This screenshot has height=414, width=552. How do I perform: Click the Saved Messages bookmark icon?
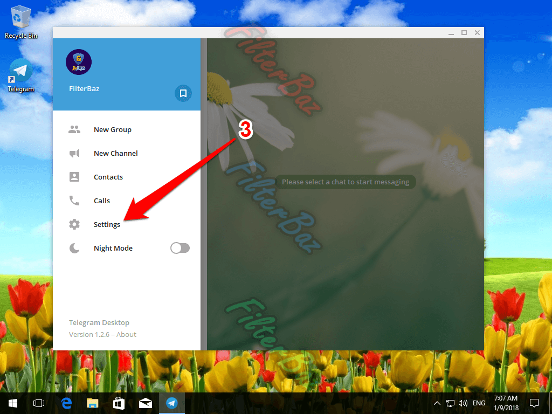point(183,93)
